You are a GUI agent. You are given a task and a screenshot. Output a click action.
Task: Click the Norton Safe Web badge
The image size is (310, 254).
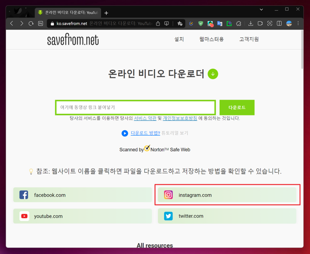(x=155, y=149)
